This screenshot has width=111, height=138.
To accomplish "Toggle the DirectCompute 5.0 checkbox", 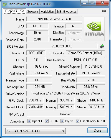I will [77, 121].
